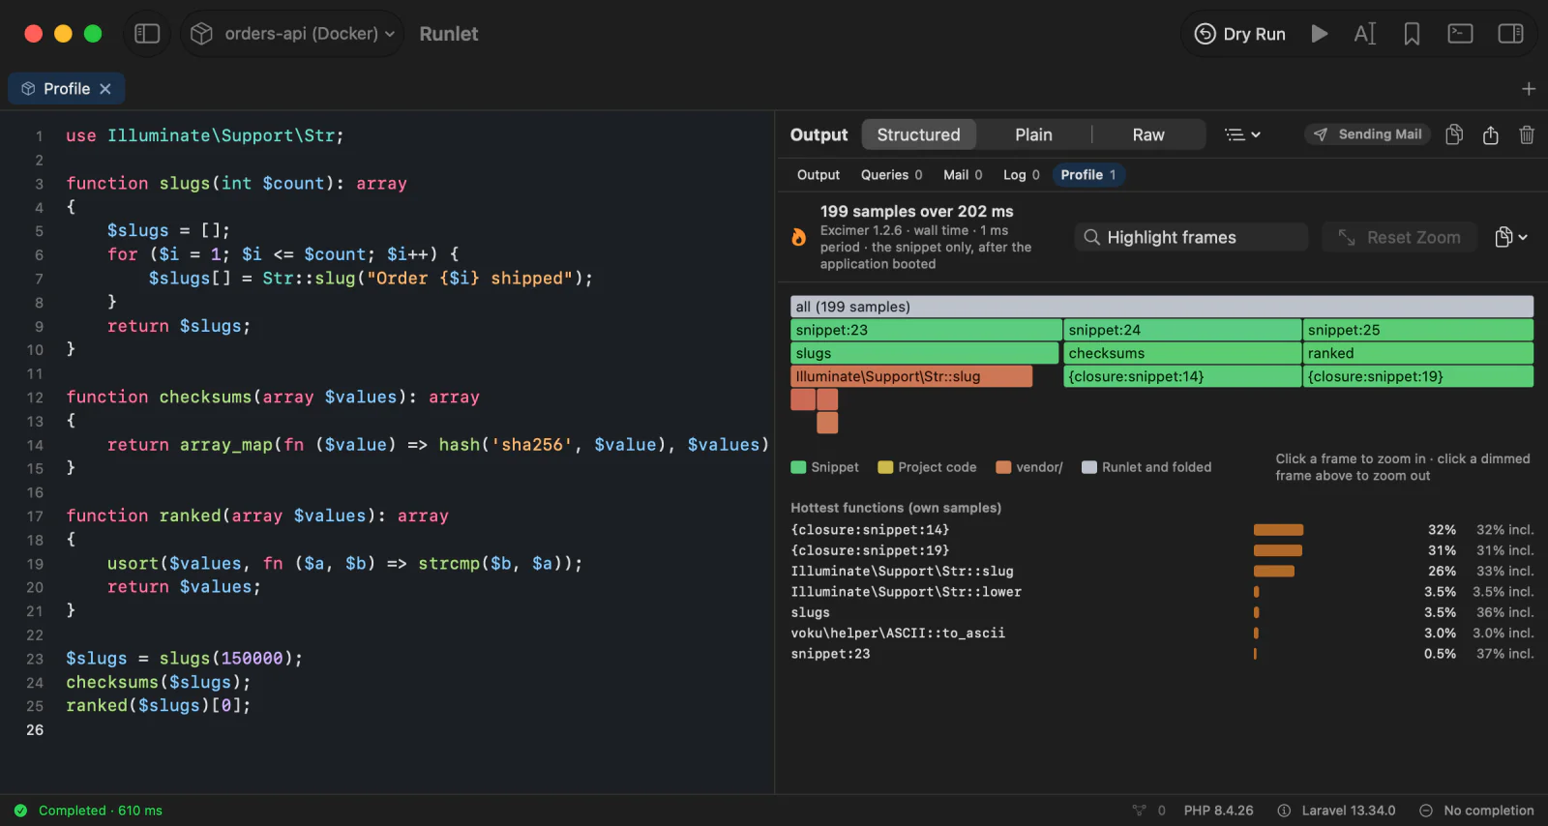Click the cube icon in environment selector
1548x826 pixels.
pos(201,34)
